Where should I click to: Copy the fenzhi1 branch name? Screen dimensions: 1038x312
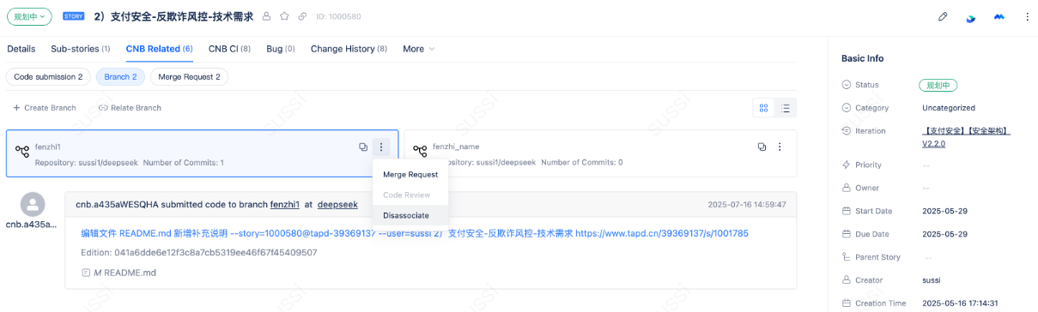tap(363, 147)
